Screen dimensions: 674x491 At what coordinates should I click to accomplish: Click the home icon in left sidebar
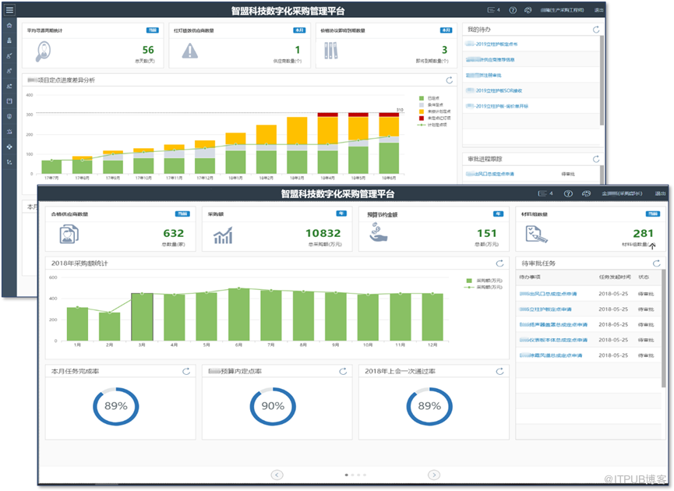(9, 26)
